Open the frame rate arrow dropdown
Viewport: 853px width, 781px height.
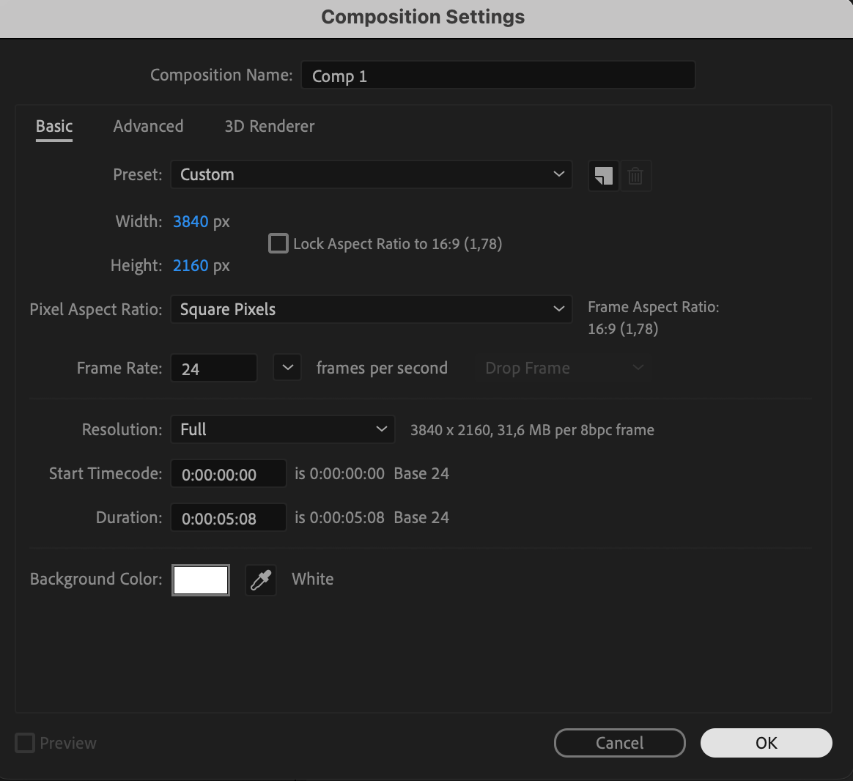click(x=287, y=368)
